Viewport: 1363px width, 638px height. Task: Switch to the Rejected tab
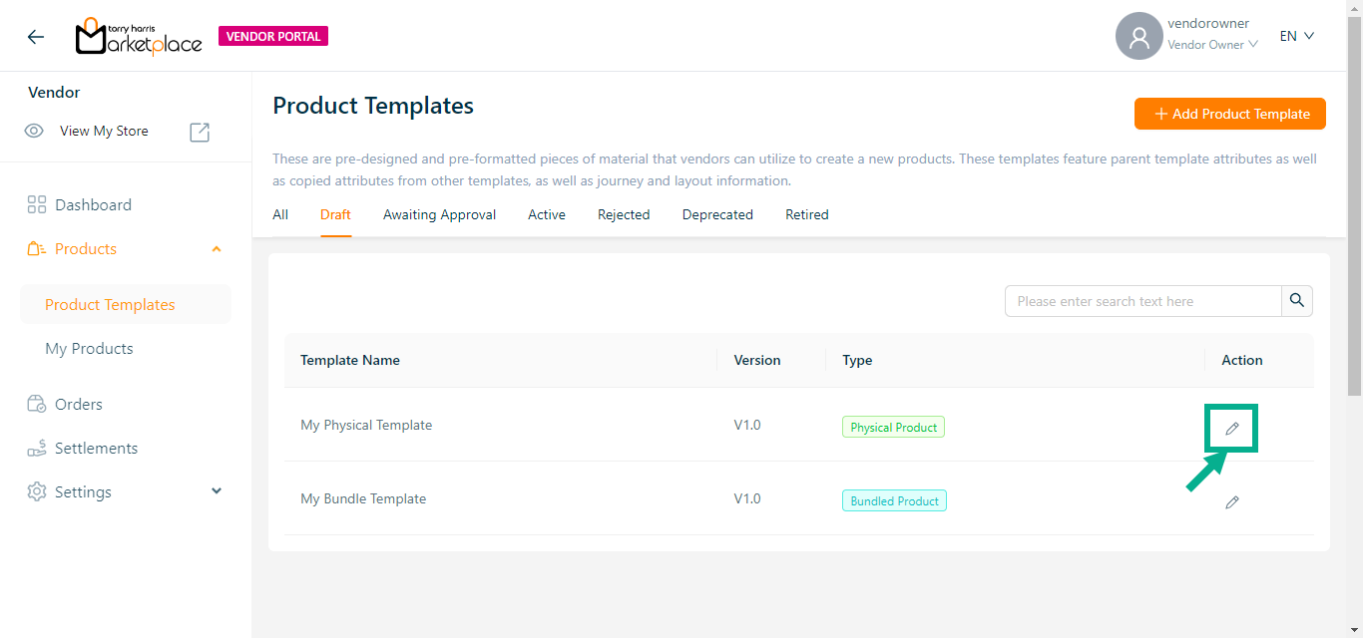coord(624,214)
